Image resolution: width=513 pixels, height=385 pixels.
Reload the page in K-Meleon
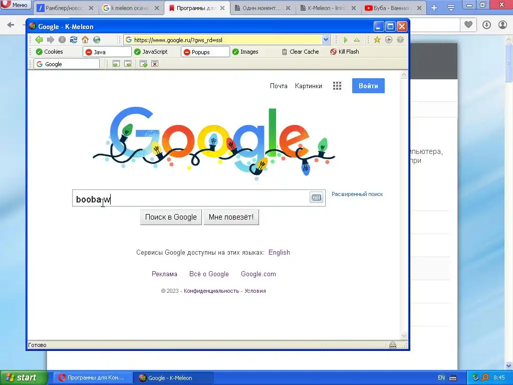pyautogui.click(x=74, y=40)
